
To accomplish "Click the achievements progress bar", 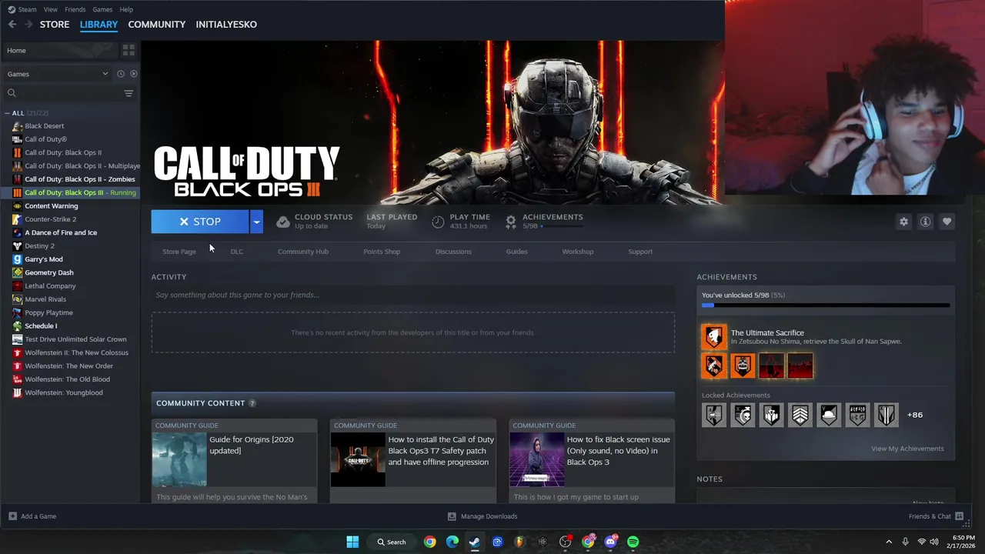I will (x=826, y=305).
